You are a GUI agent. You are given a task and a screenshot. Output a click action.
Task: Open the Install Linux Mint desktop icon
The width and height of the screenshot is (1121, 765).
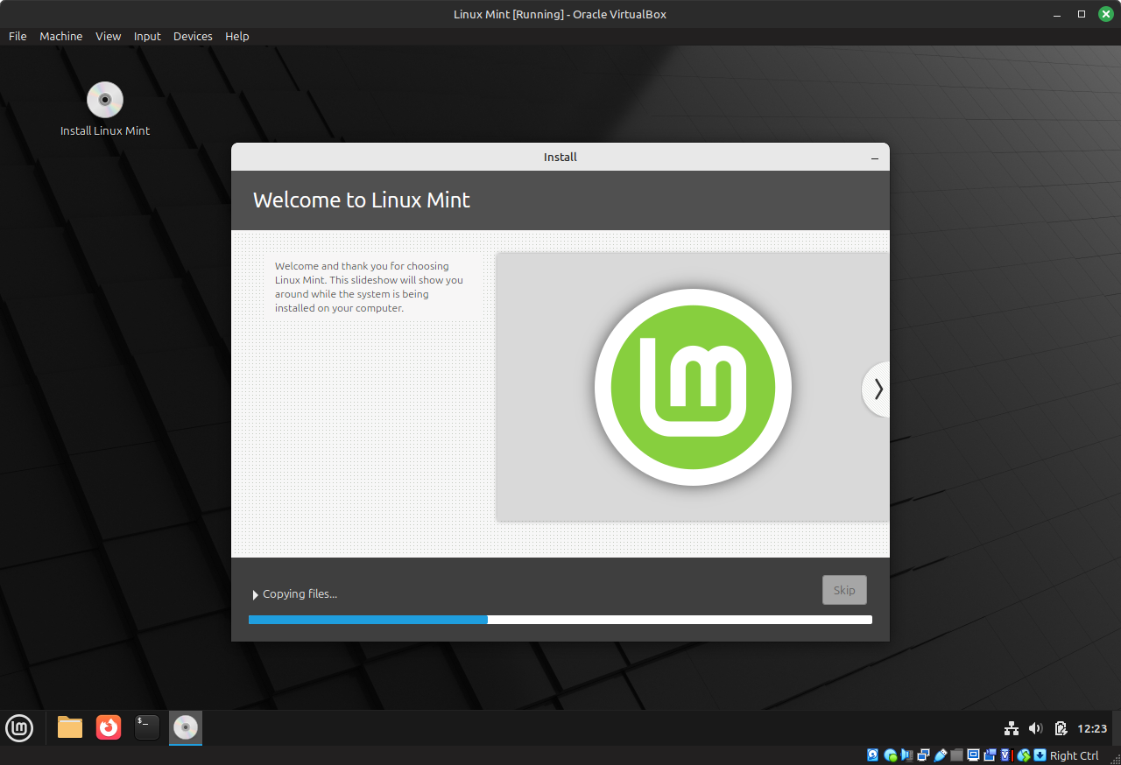point(105,109)
